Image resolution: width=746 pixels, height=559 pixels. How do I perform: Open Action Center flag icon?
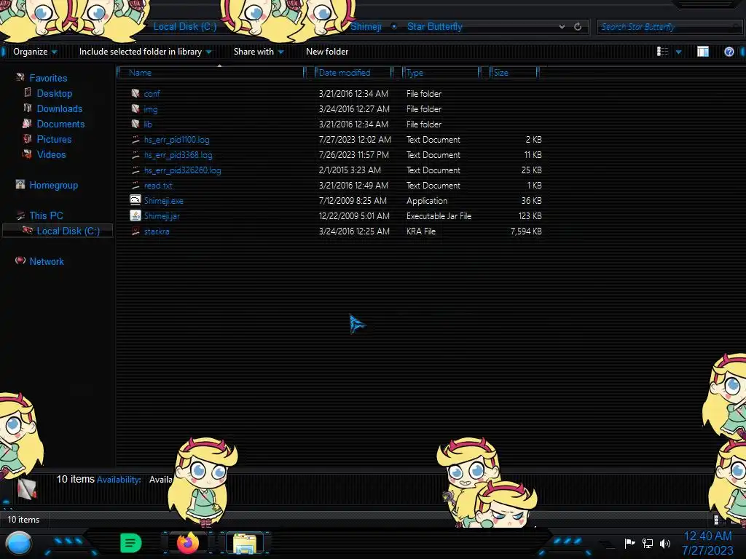pos(629,543)
